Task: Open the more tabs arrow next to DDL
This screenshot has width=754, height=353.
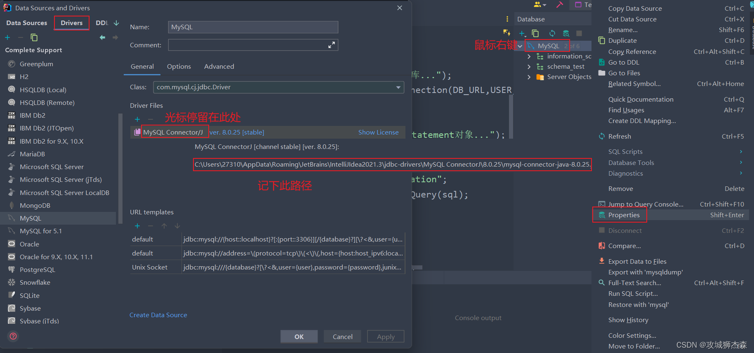Action: point(116,23)
